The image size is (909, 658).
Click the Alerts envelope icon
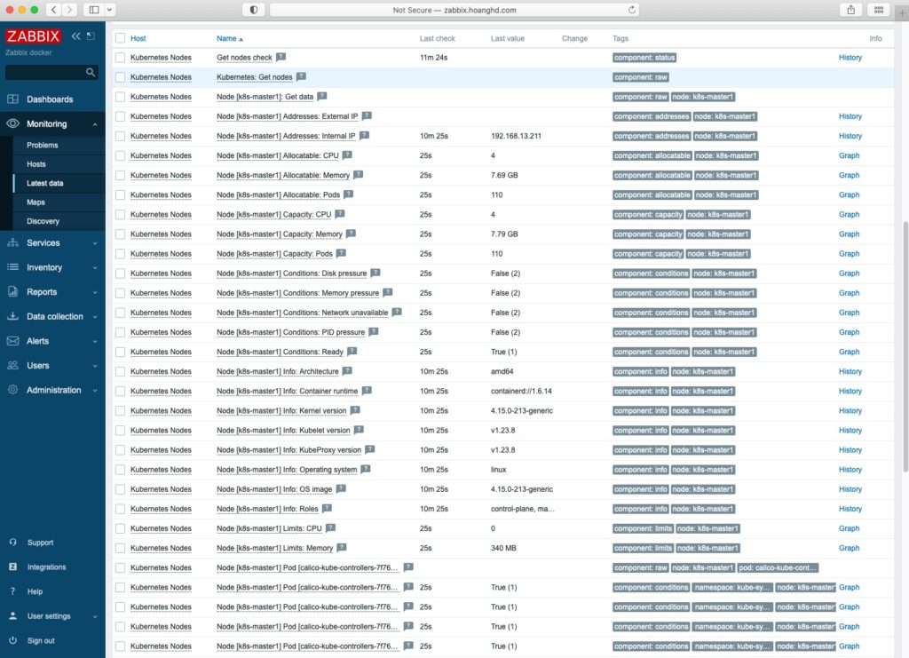tap(12, 341)
